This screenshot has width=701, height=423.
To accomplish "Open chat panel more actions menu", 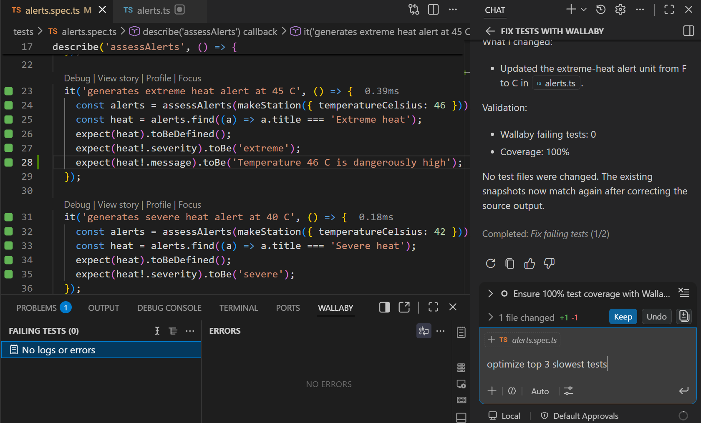I will tap(640, 10).
